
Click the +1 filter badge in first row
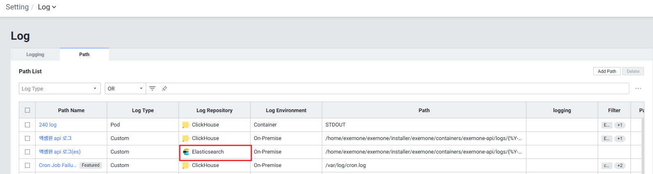619,125
